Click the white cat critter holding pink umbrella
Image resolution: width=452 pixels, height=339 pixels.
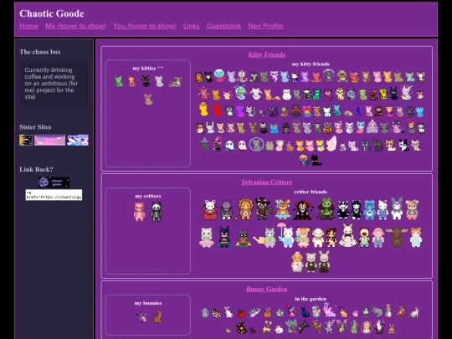285,235
